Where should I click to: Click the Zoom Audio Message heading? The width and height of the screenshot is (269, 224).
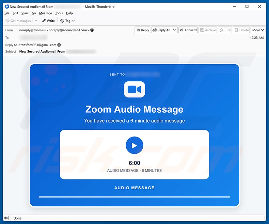[134, 109]
